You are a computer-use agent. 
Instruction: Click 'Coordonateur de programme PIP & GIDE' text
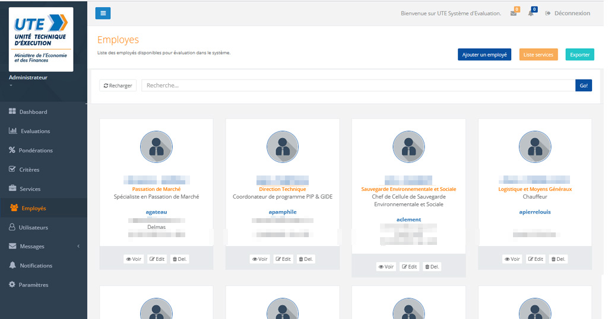click(283, 197)
